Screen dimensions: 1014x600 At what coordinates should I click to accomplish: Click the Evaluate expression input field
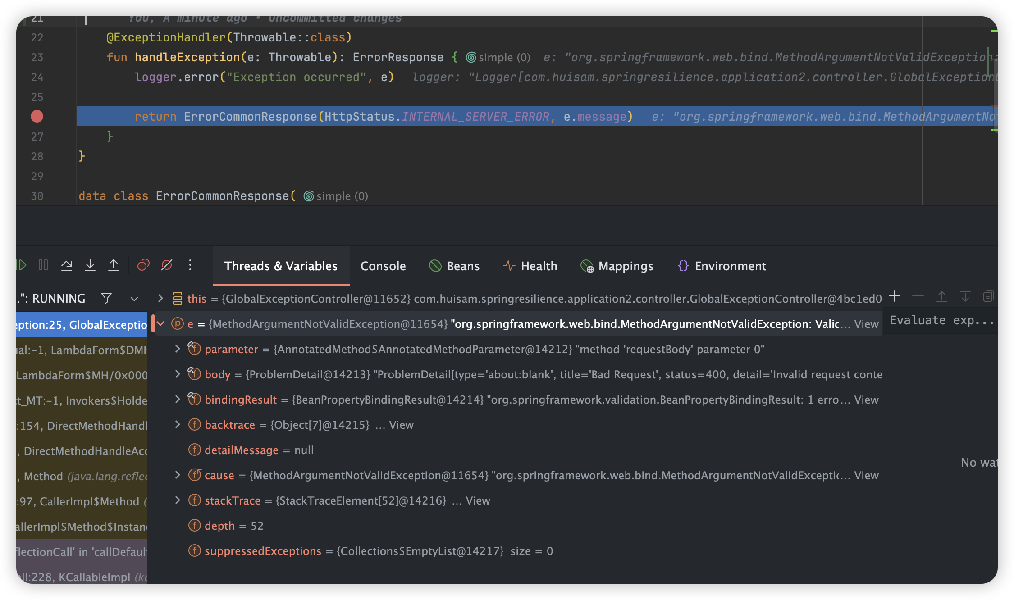pyautogui.click(x=941, y=320)
